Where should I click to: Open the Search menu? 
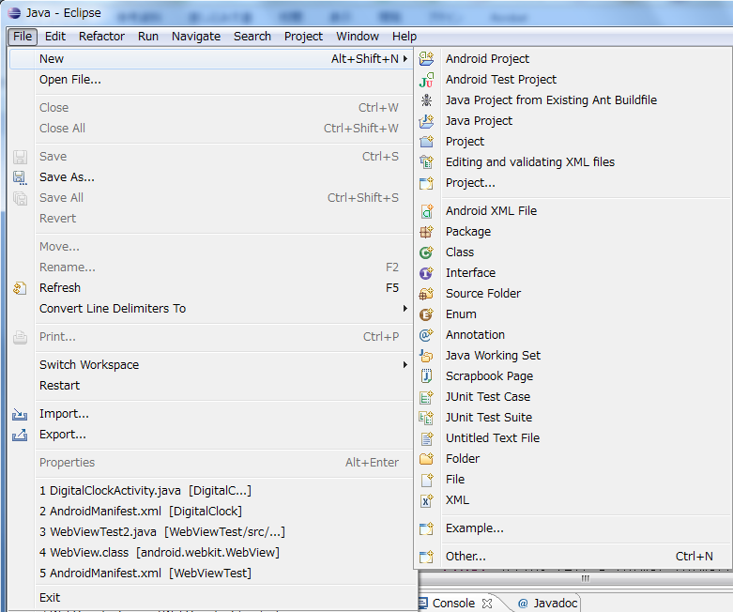(252, 37)
